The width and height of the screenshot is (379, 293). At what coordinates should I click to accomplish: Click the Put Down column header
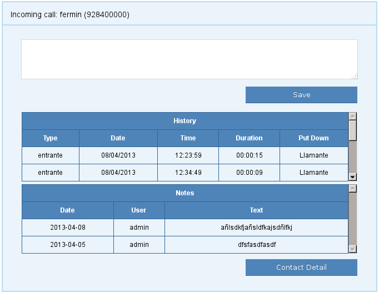tap(313, 138)
